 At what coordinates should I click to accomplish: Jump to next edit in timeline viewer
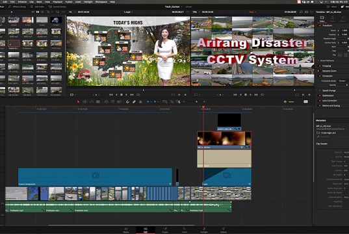point(256,95)
